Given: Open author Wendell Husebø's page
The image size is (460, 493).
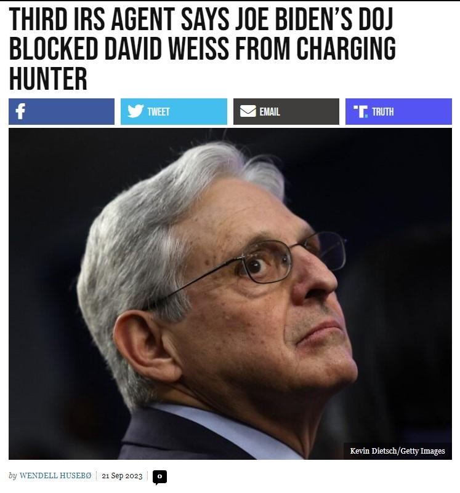Looking at the screenshot, I should [x=55, y=476].
